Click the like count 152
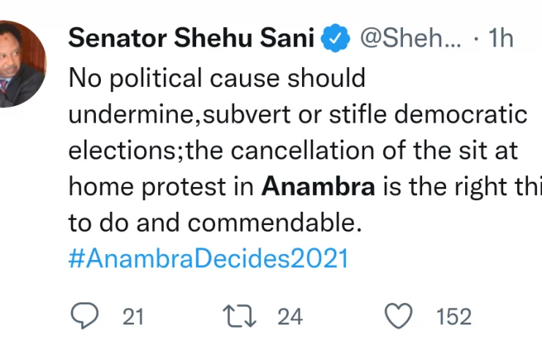This screenshot has height=355, width=542. [x=453, y=317]
